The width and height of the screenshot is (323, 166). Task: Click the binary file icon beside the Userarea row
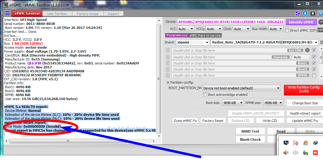pos(168,57)
